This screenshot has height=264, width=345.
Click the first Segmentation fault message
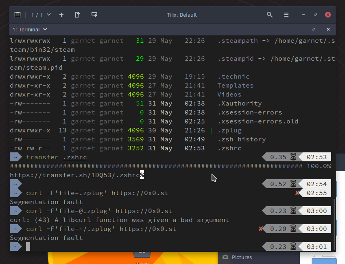tap(46, 202)
